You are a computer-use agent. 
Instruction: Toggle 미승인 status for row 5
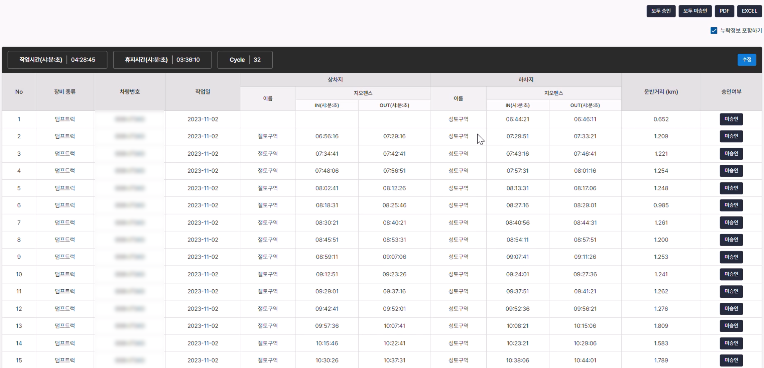[x=731, y=188]
